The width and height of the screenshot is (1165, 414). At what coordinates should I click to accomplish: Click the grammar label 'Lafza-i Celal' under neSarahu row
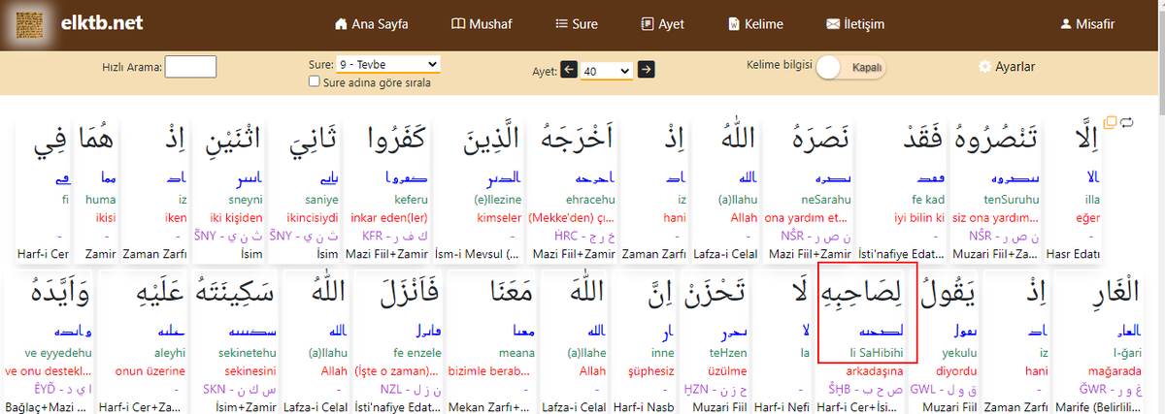[726, 254]
